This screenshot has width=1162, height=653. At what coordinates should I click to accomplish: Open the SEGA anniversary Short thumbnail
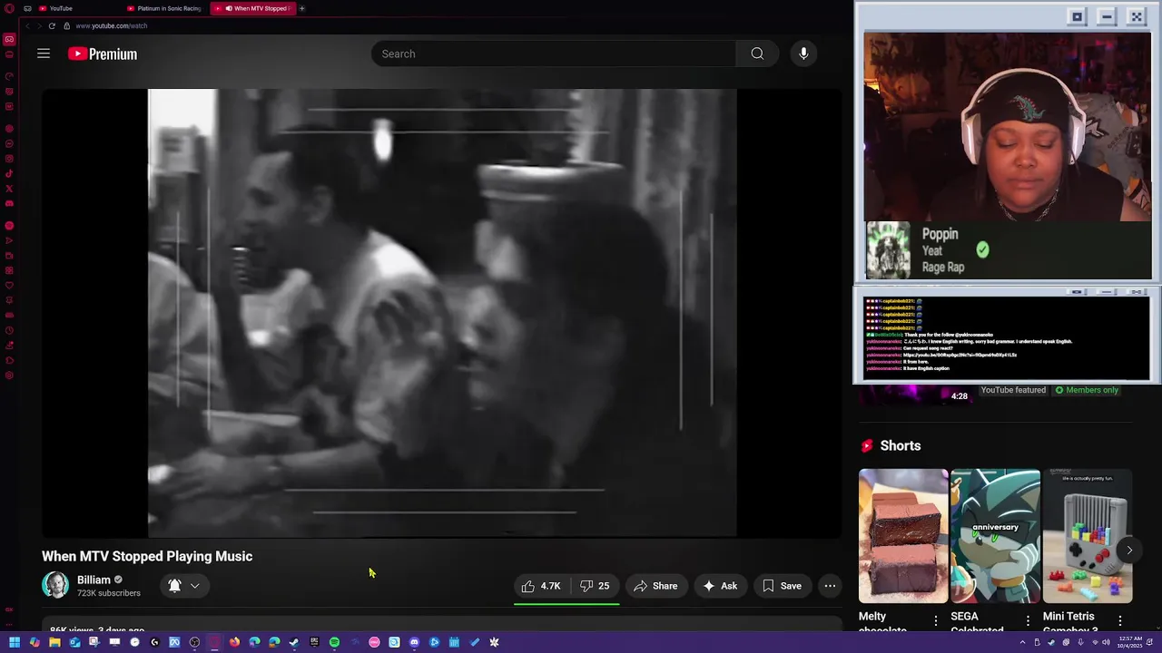point(995,536)
